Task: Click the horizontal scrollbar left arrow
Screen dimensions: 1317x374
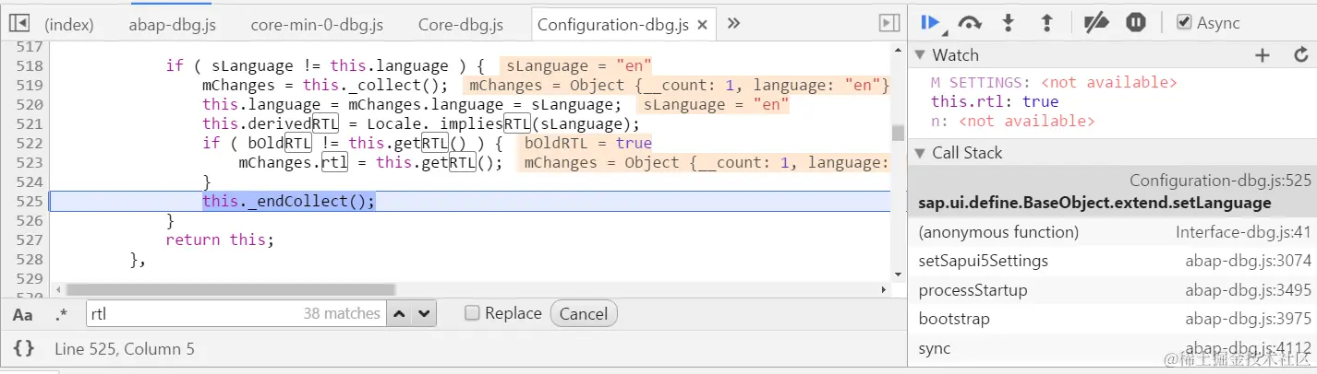Action: click(56, 289)
